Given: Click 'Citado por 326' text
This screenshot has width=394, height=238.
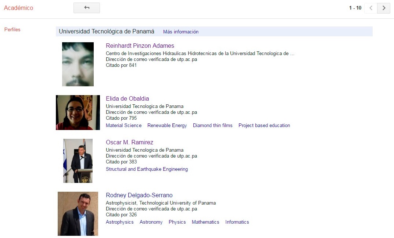Looking at the screenshot, I should [x=121, y=214].
